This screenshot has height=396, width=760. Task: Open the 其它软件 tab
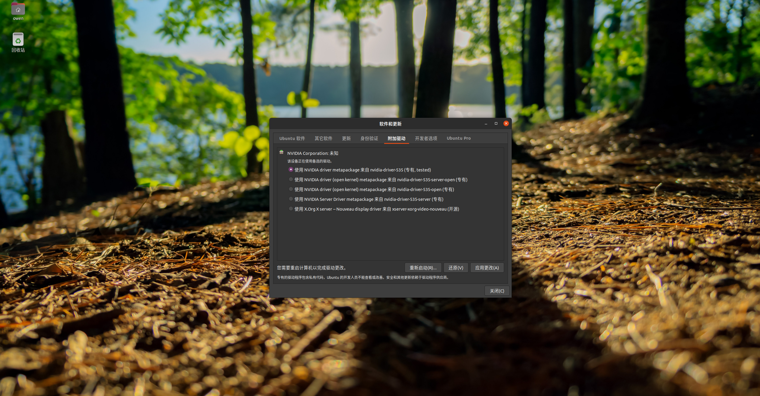323,139
